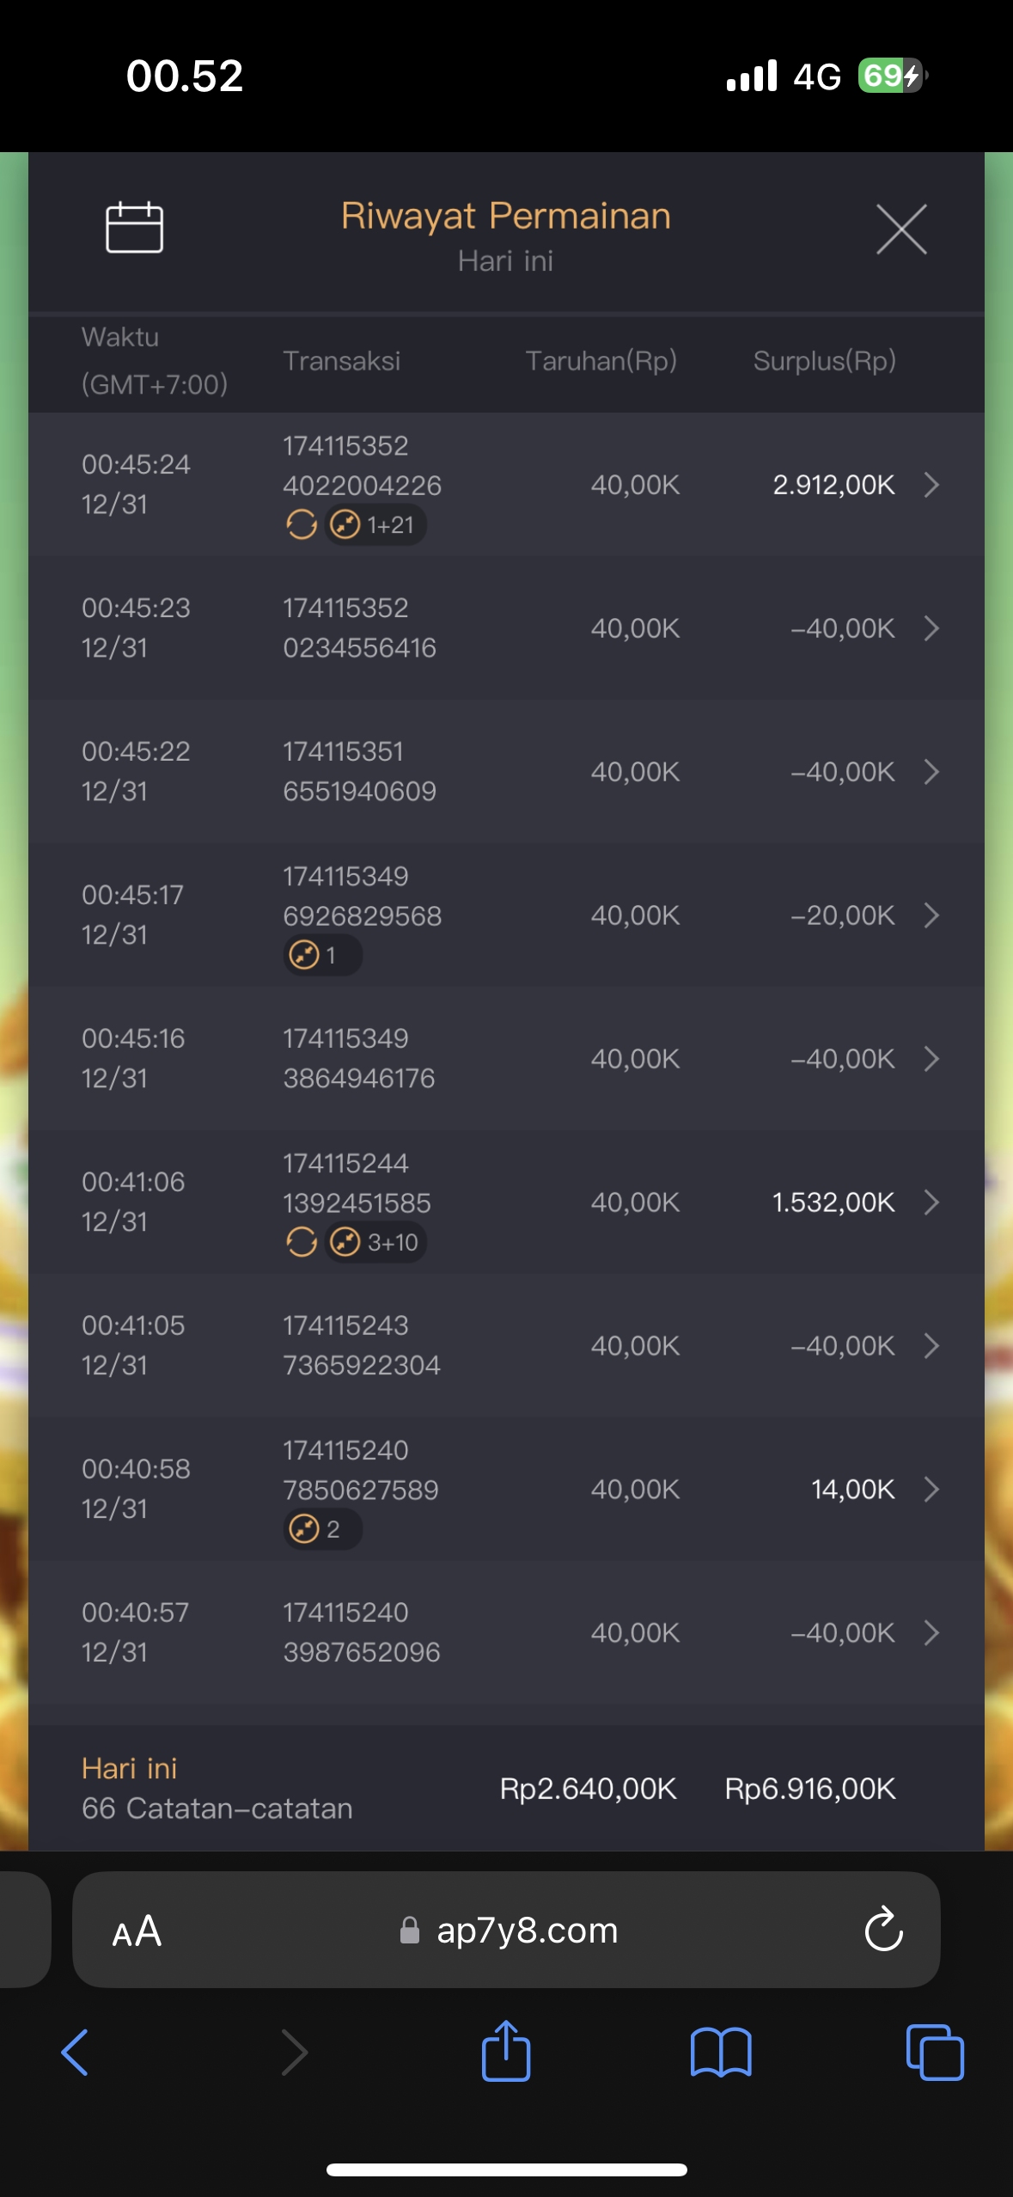
Task: Expand details of the 14,00K surplus row
Action: [931, 1489]
